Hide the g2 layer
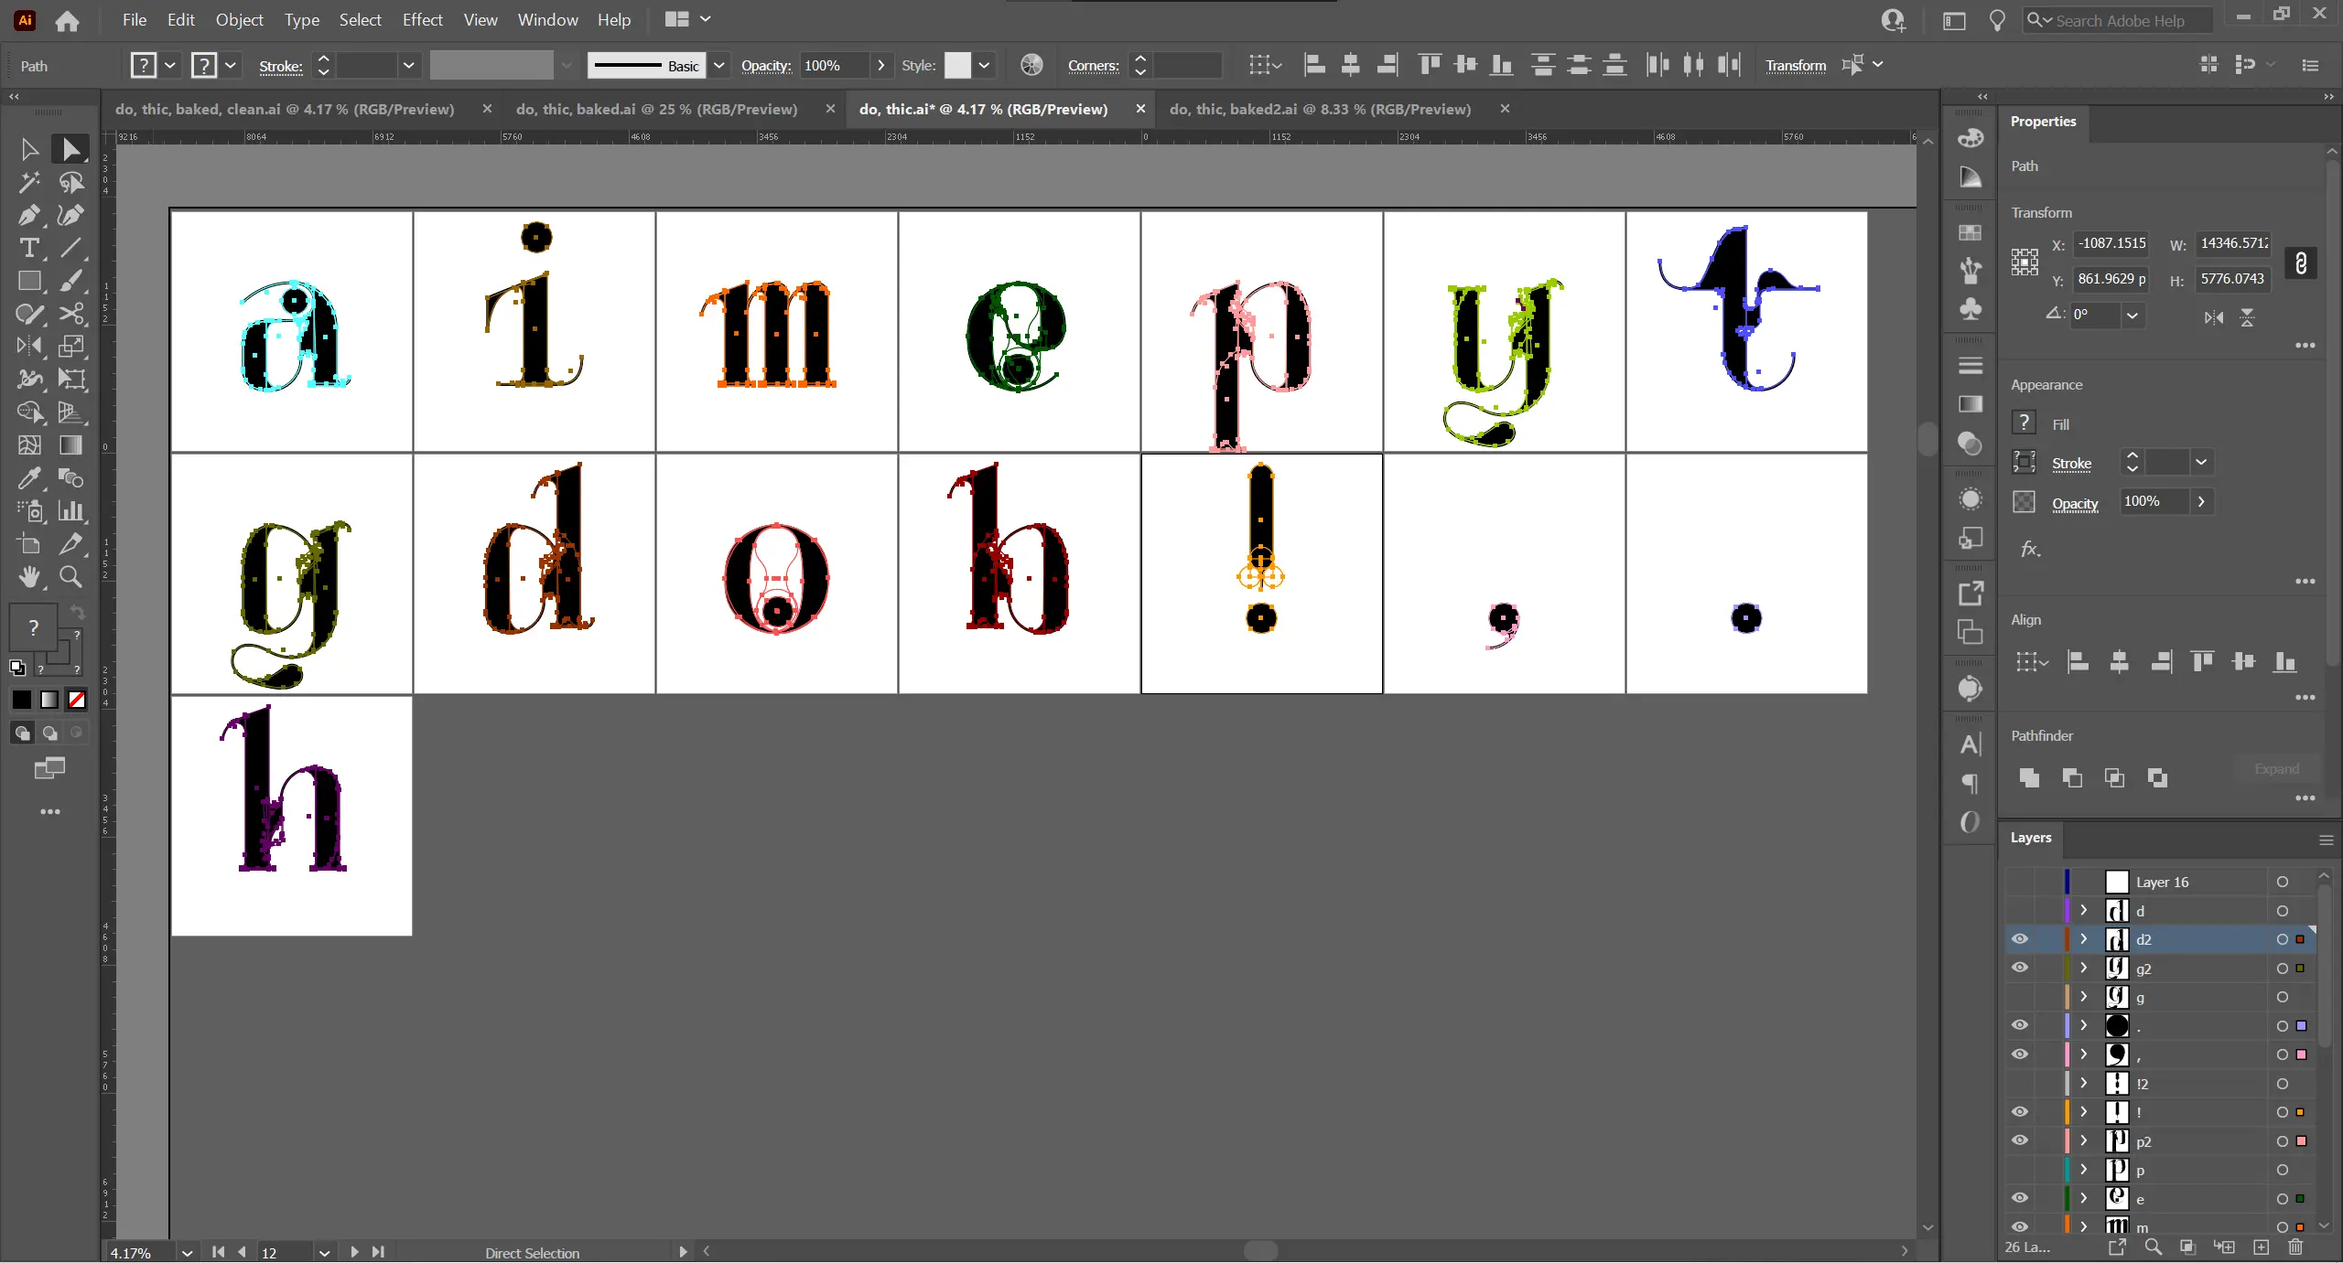The width and height of the screenshot is (2343, 1263). (2020, 968)
